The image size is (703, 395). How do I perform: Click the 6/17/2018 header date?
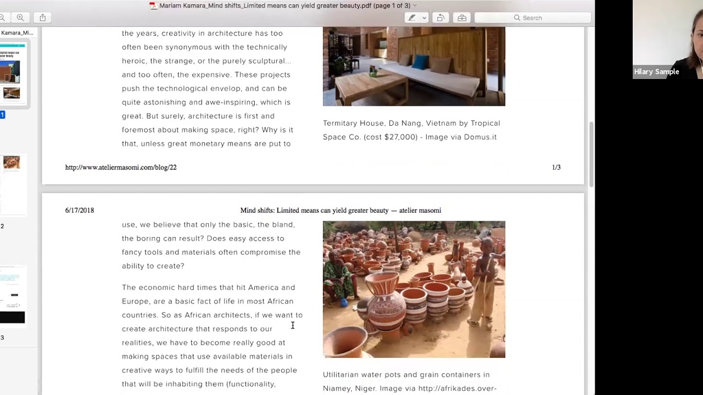tap(80, 210)
